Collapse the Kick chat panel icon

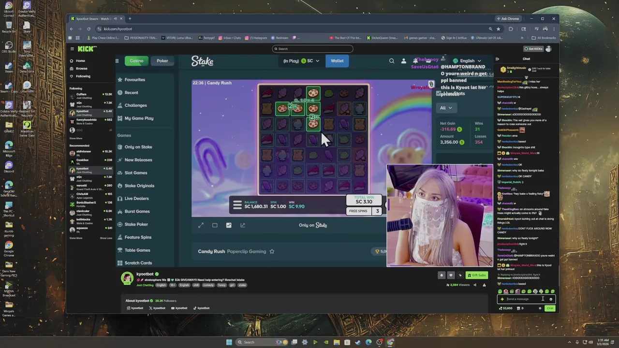point(497,59)
